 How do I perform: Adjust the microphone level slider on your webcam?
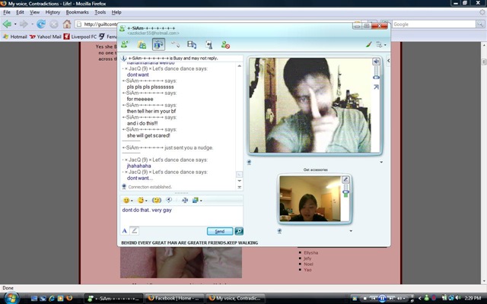(345, 192)
